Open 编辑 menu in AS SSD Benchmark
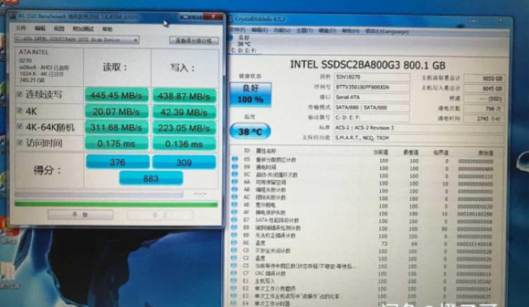This screenshot has width=529, height=307. [x=39, y=28]
